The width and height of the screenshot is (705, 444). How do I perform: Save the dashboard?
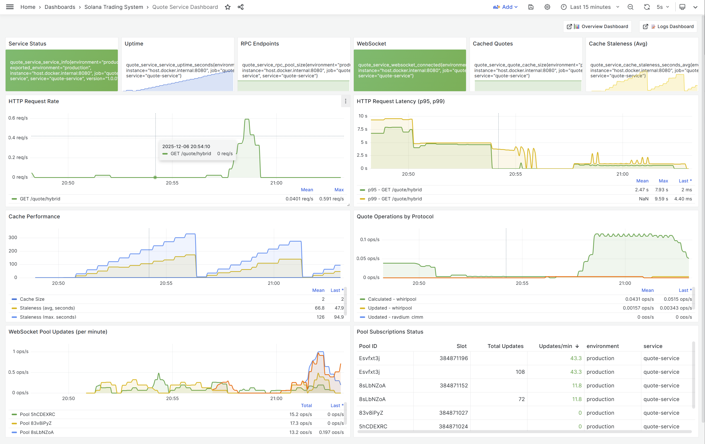[531, 7]
